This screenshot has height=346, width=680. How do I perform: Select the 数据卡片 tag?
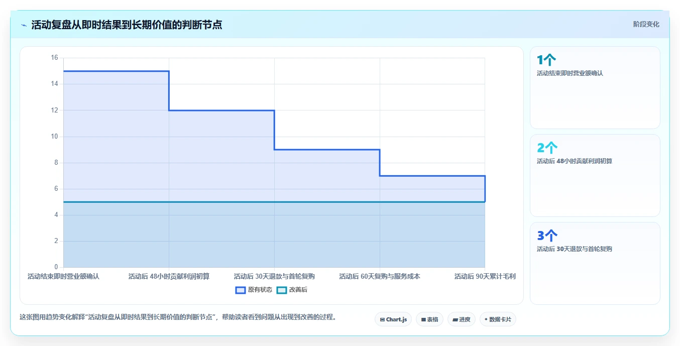coord(498,319)
